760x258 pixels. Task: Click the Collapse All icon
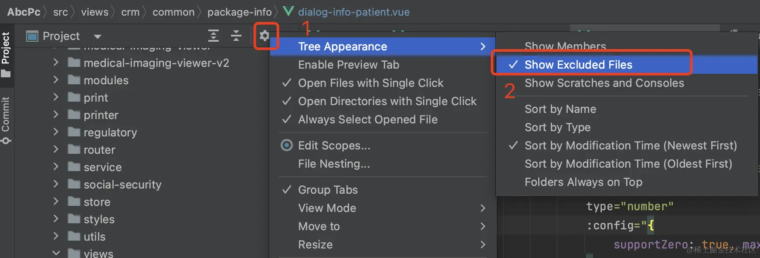point(236,36)
